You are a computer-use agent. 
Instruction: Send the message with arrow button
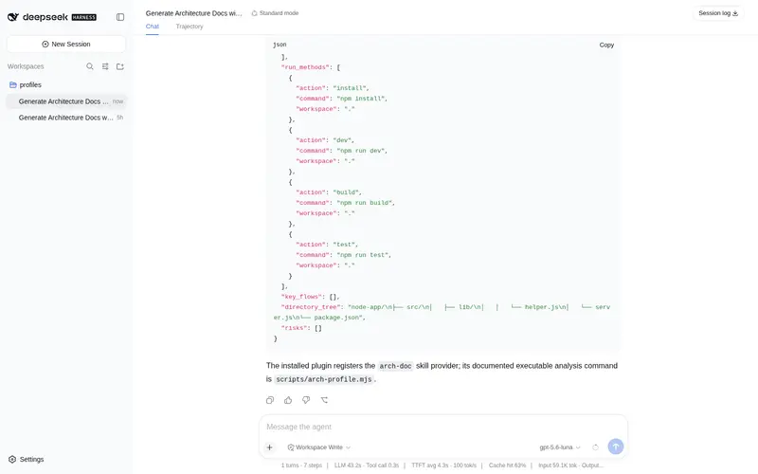(615, 447)
